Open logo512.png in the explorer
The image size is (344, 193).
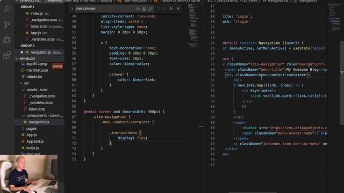click(x=37, y=64)
